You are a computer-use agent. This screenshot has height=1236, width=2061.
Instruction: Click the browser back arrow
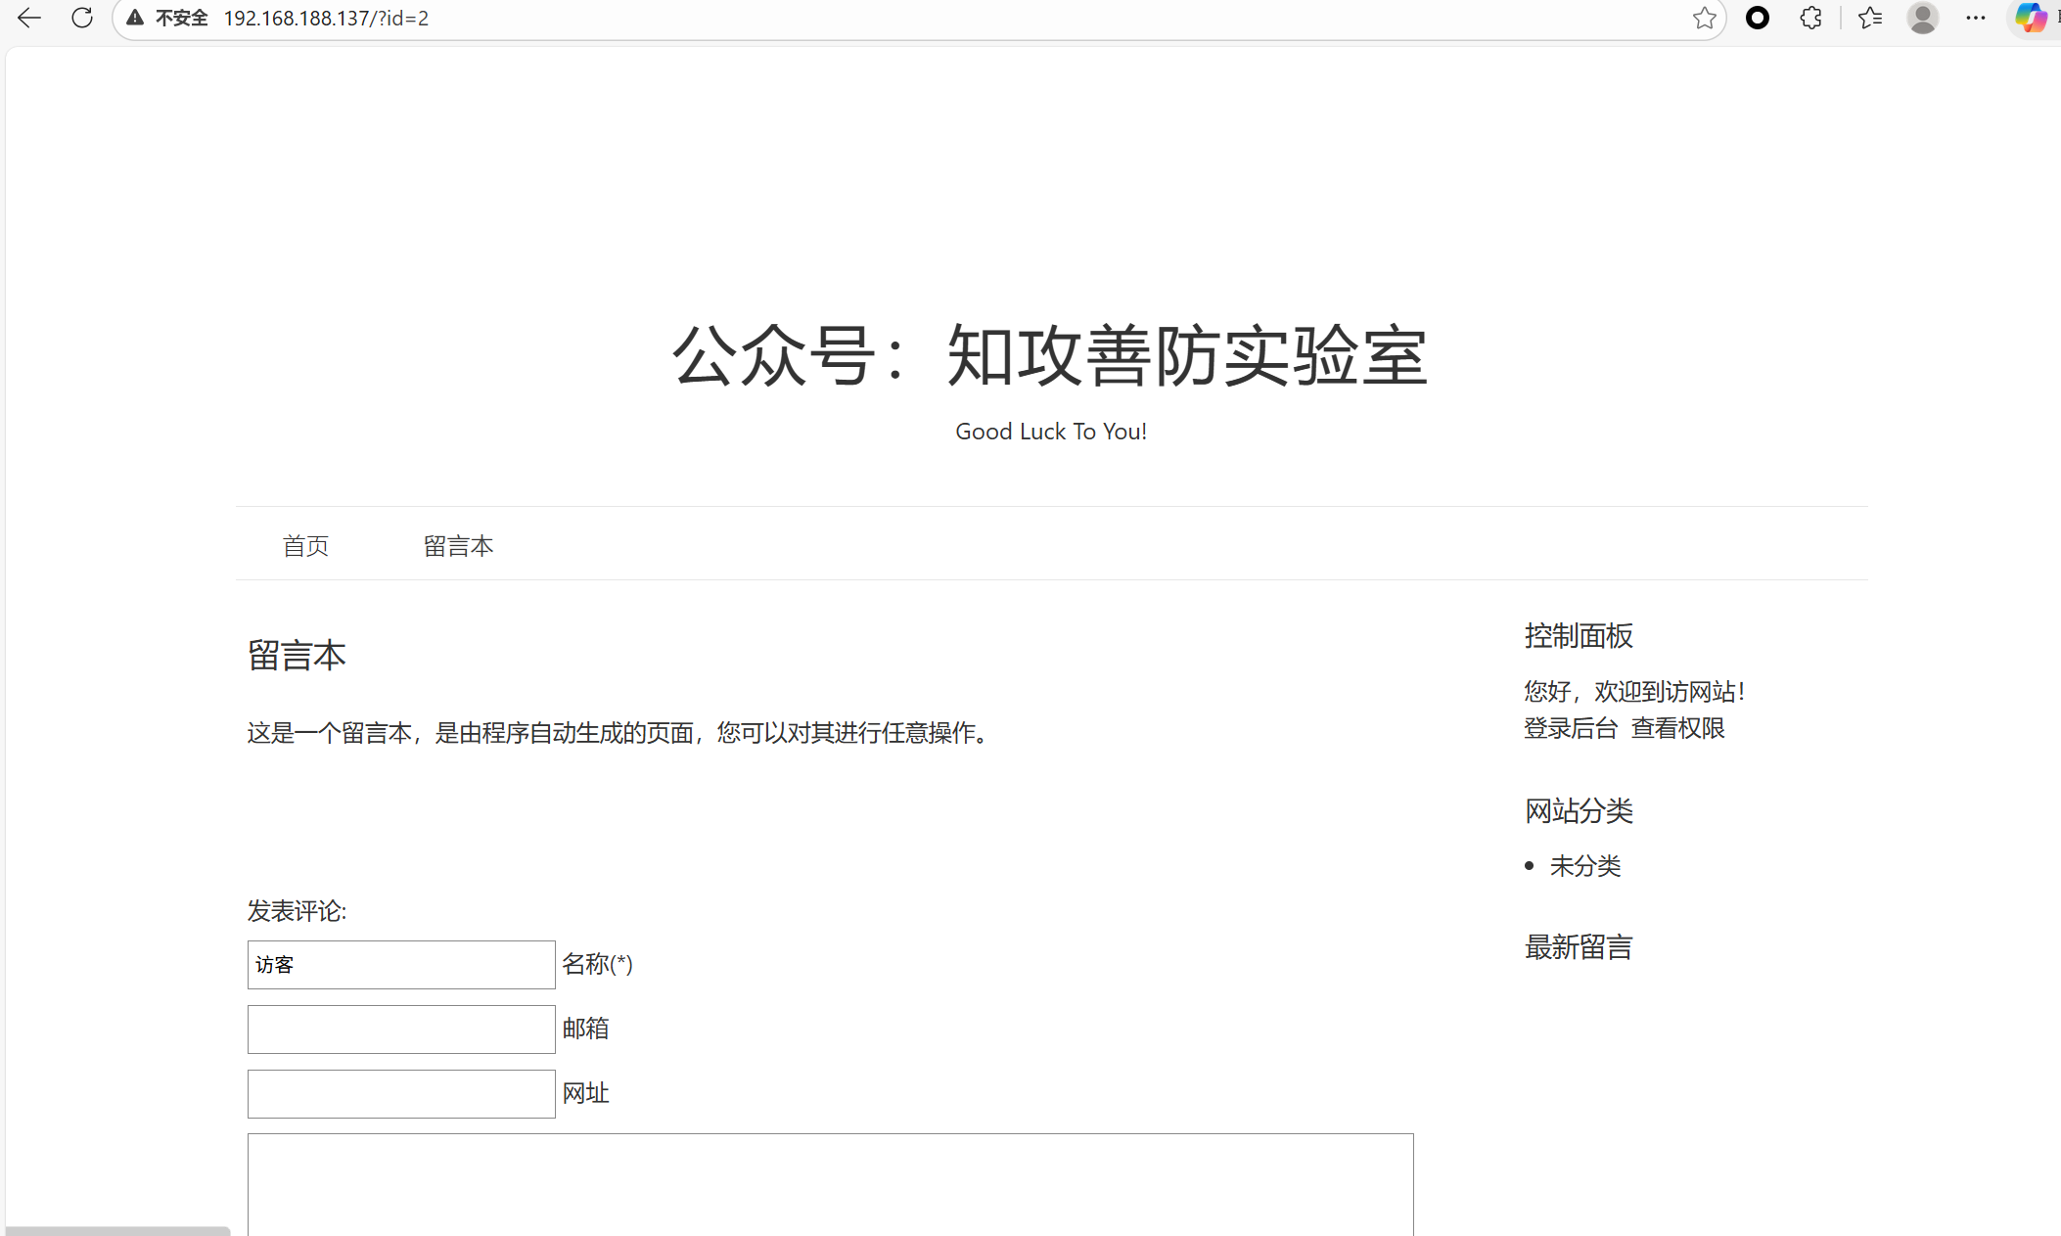(x=29, y=18)
